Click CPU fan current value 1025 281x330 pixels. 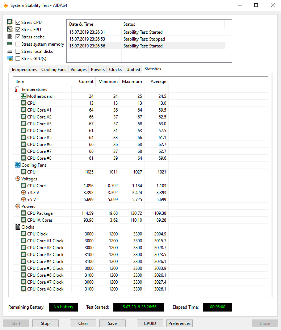(89, 172)
